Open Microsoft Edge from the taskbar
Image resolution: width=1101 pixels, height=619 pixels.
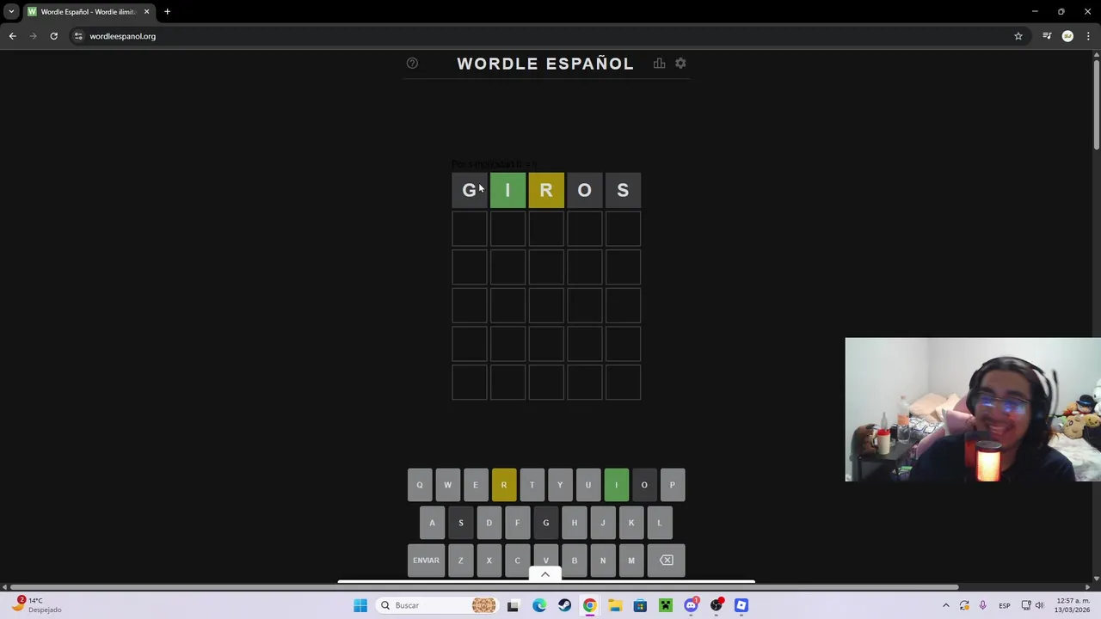[538, 605]
